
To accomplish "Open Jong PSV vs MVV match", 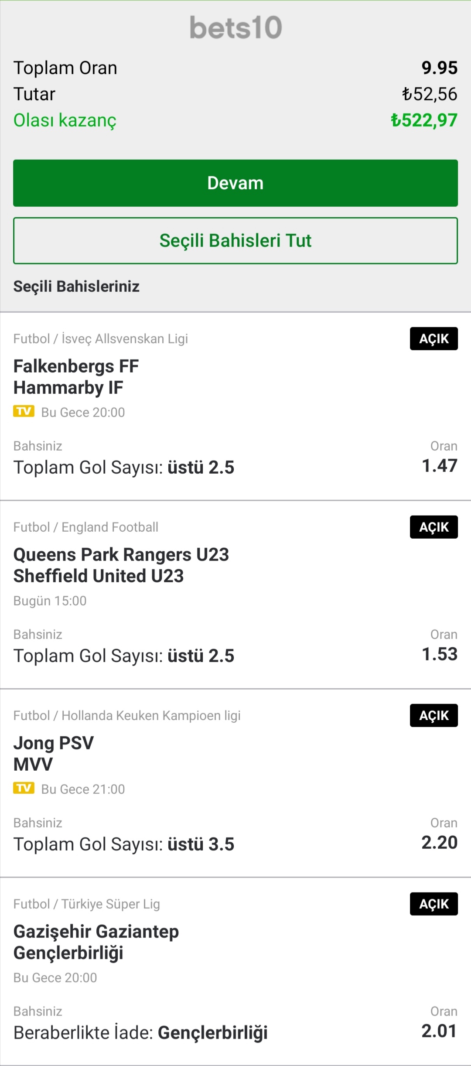I will click(54, 754).
